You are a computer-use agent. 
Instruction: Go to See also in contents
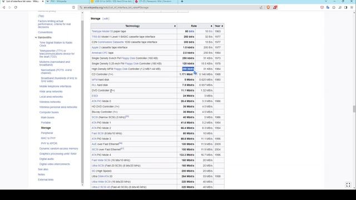click(43, 169)
